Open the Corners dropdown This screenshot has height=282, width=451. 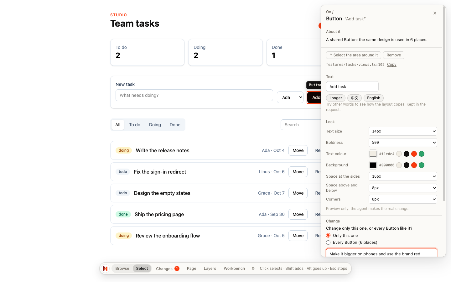click(x=403, y=199)
